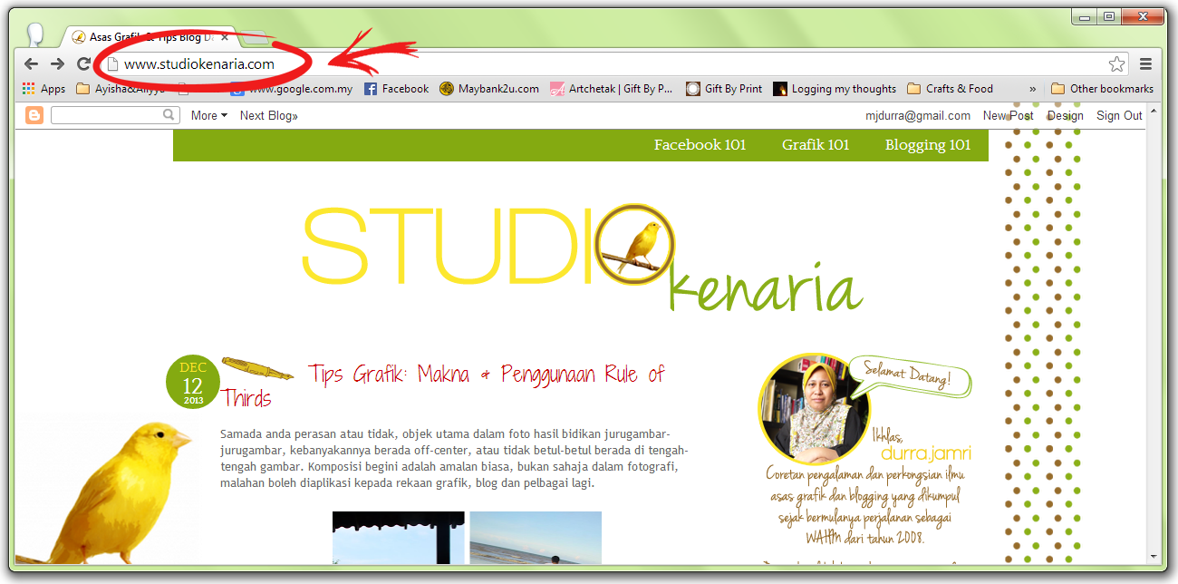
Task: Click the Gift By Print bookmark icon
Action: click(694, 88)
